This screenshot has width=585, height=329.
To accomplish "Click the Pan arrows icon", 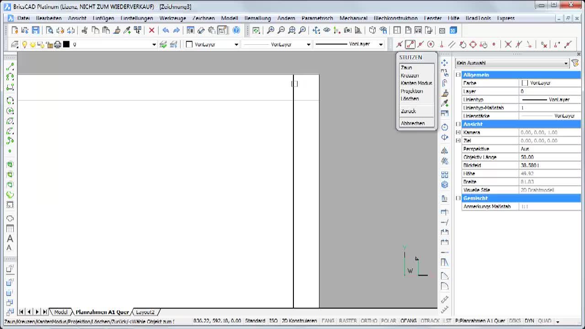I will [x=316, y=30].
